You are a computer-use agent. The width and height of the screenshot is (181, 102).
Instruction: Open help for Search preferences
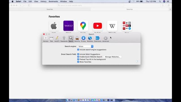pyautogui.click(x=137, y=61)
